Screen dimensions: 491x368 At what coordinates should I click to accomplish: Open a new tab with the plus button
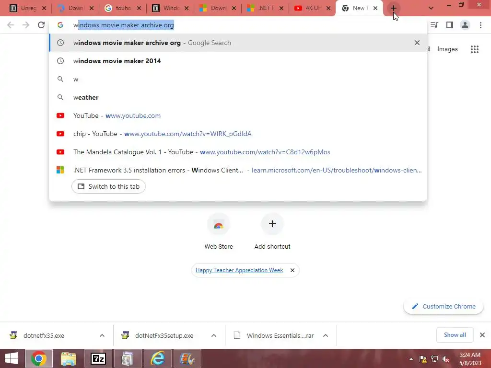click(x=394, y=8)
